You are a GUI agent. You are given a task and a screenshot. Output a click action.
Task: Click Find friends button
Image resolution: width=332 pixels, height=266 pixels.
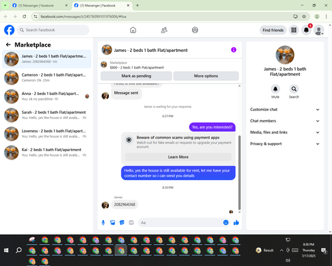click(x=273, y=30)
